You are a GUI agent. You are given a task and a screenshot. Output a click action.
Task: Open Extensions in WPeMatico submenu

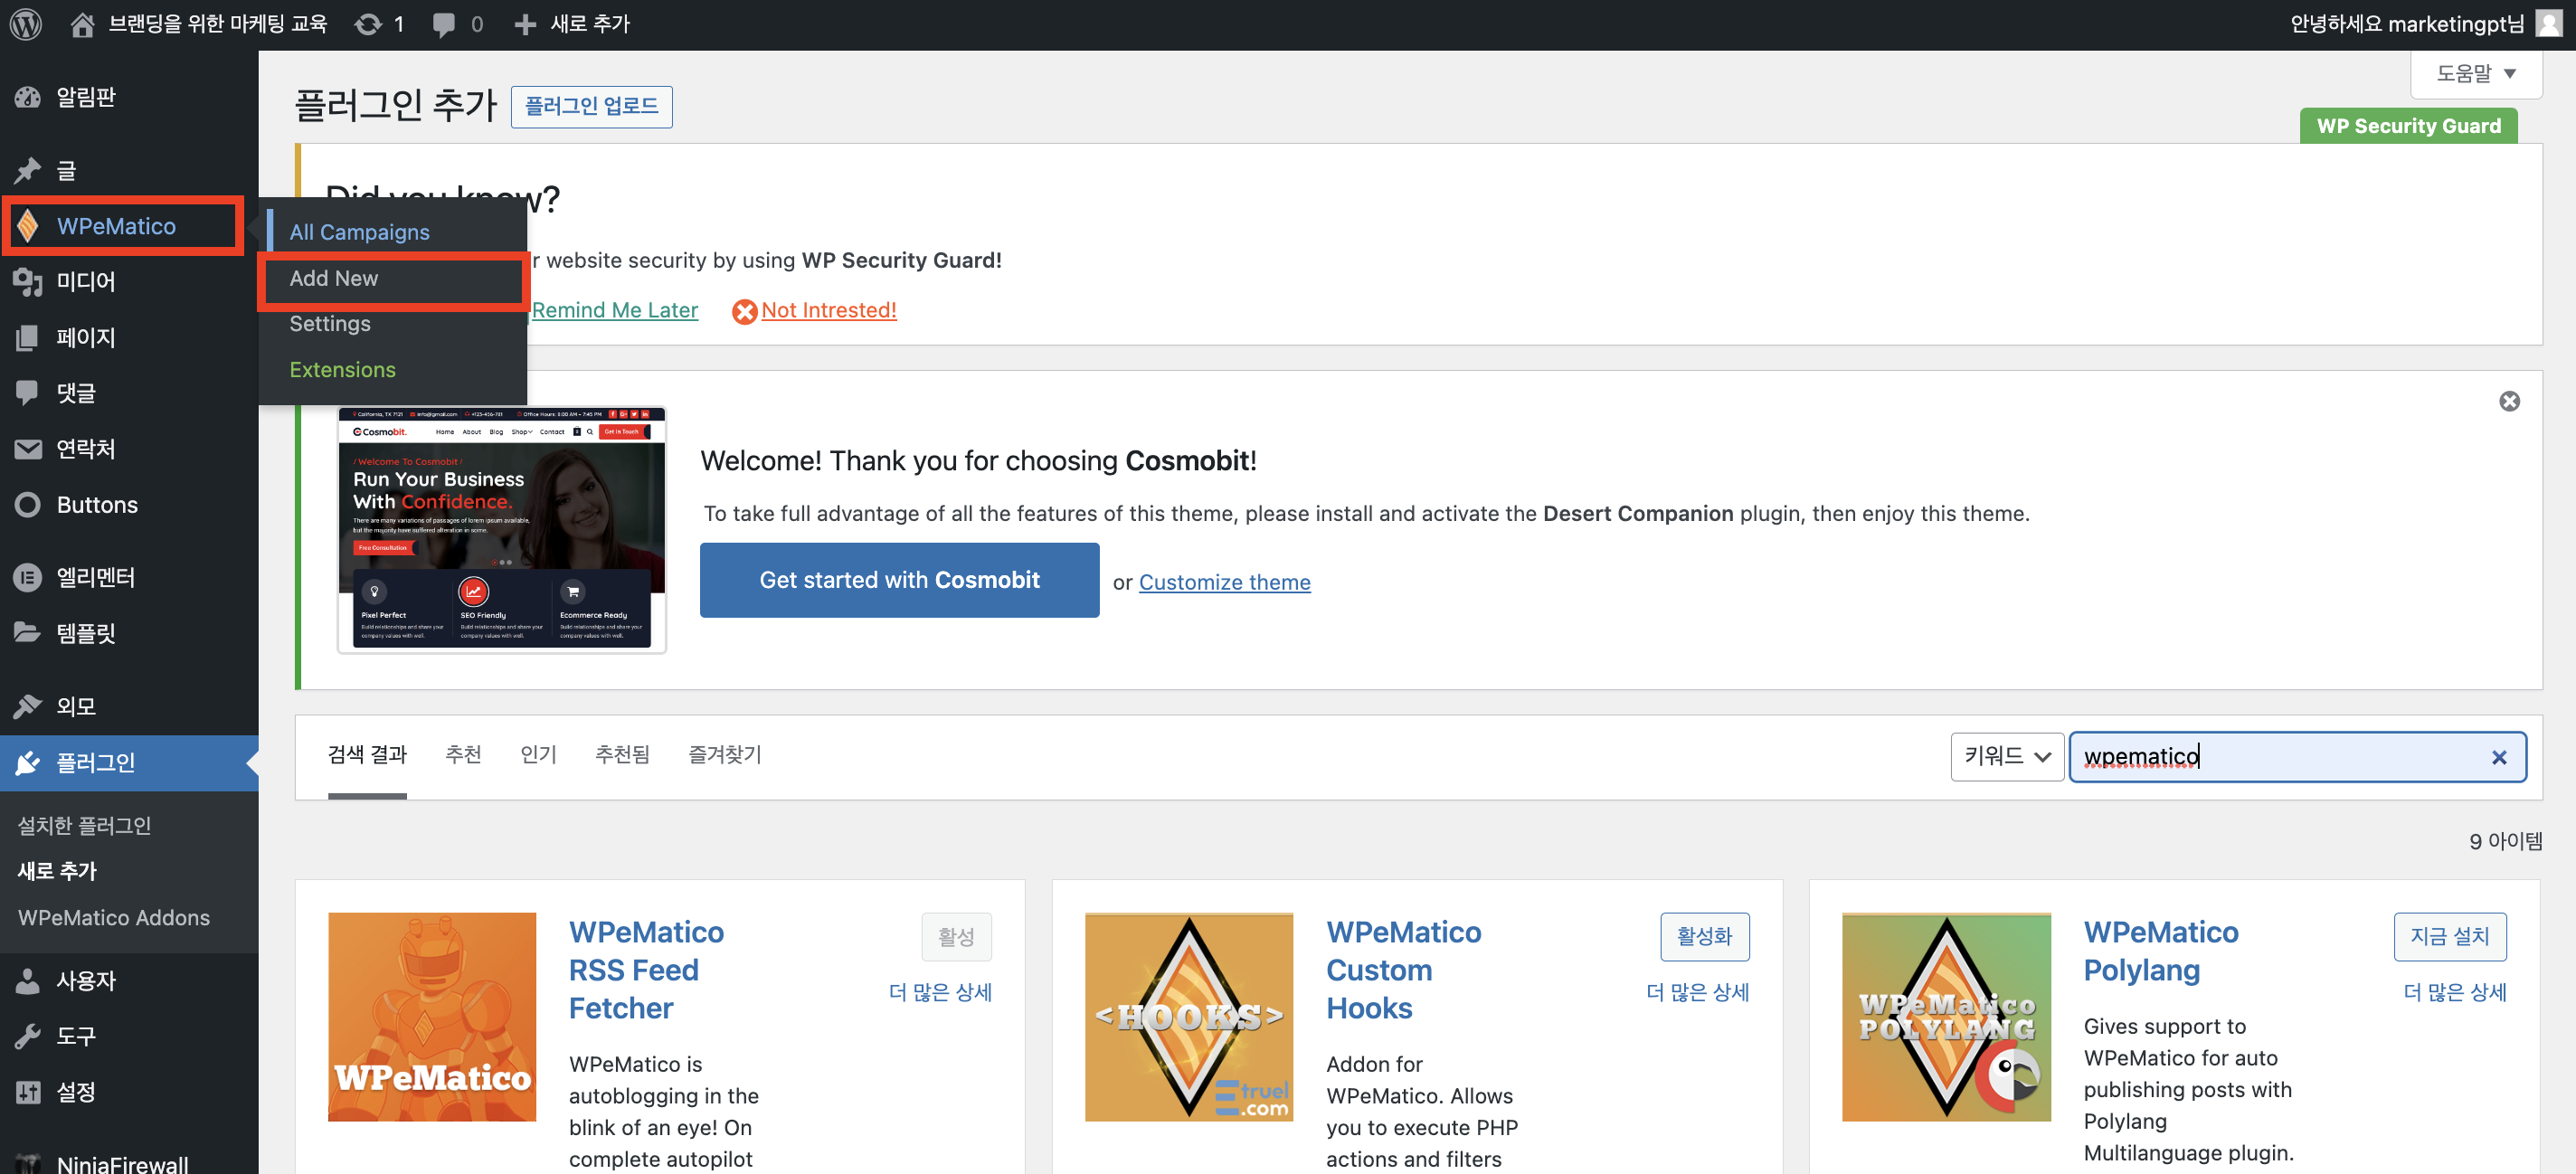point(343,370)
